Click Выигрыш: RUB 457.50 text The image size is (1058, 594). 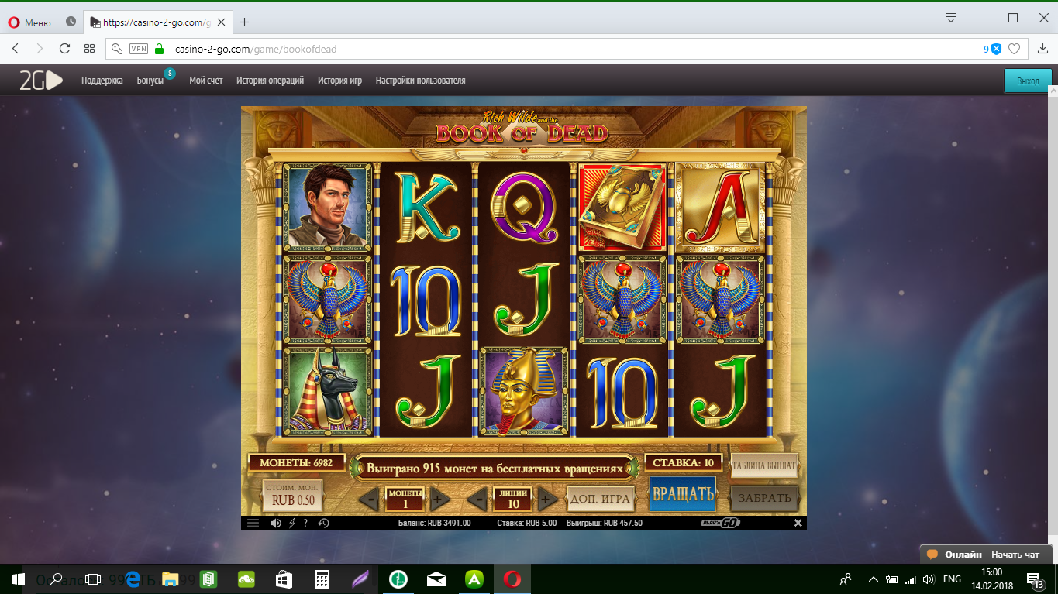tap(605, 523)
